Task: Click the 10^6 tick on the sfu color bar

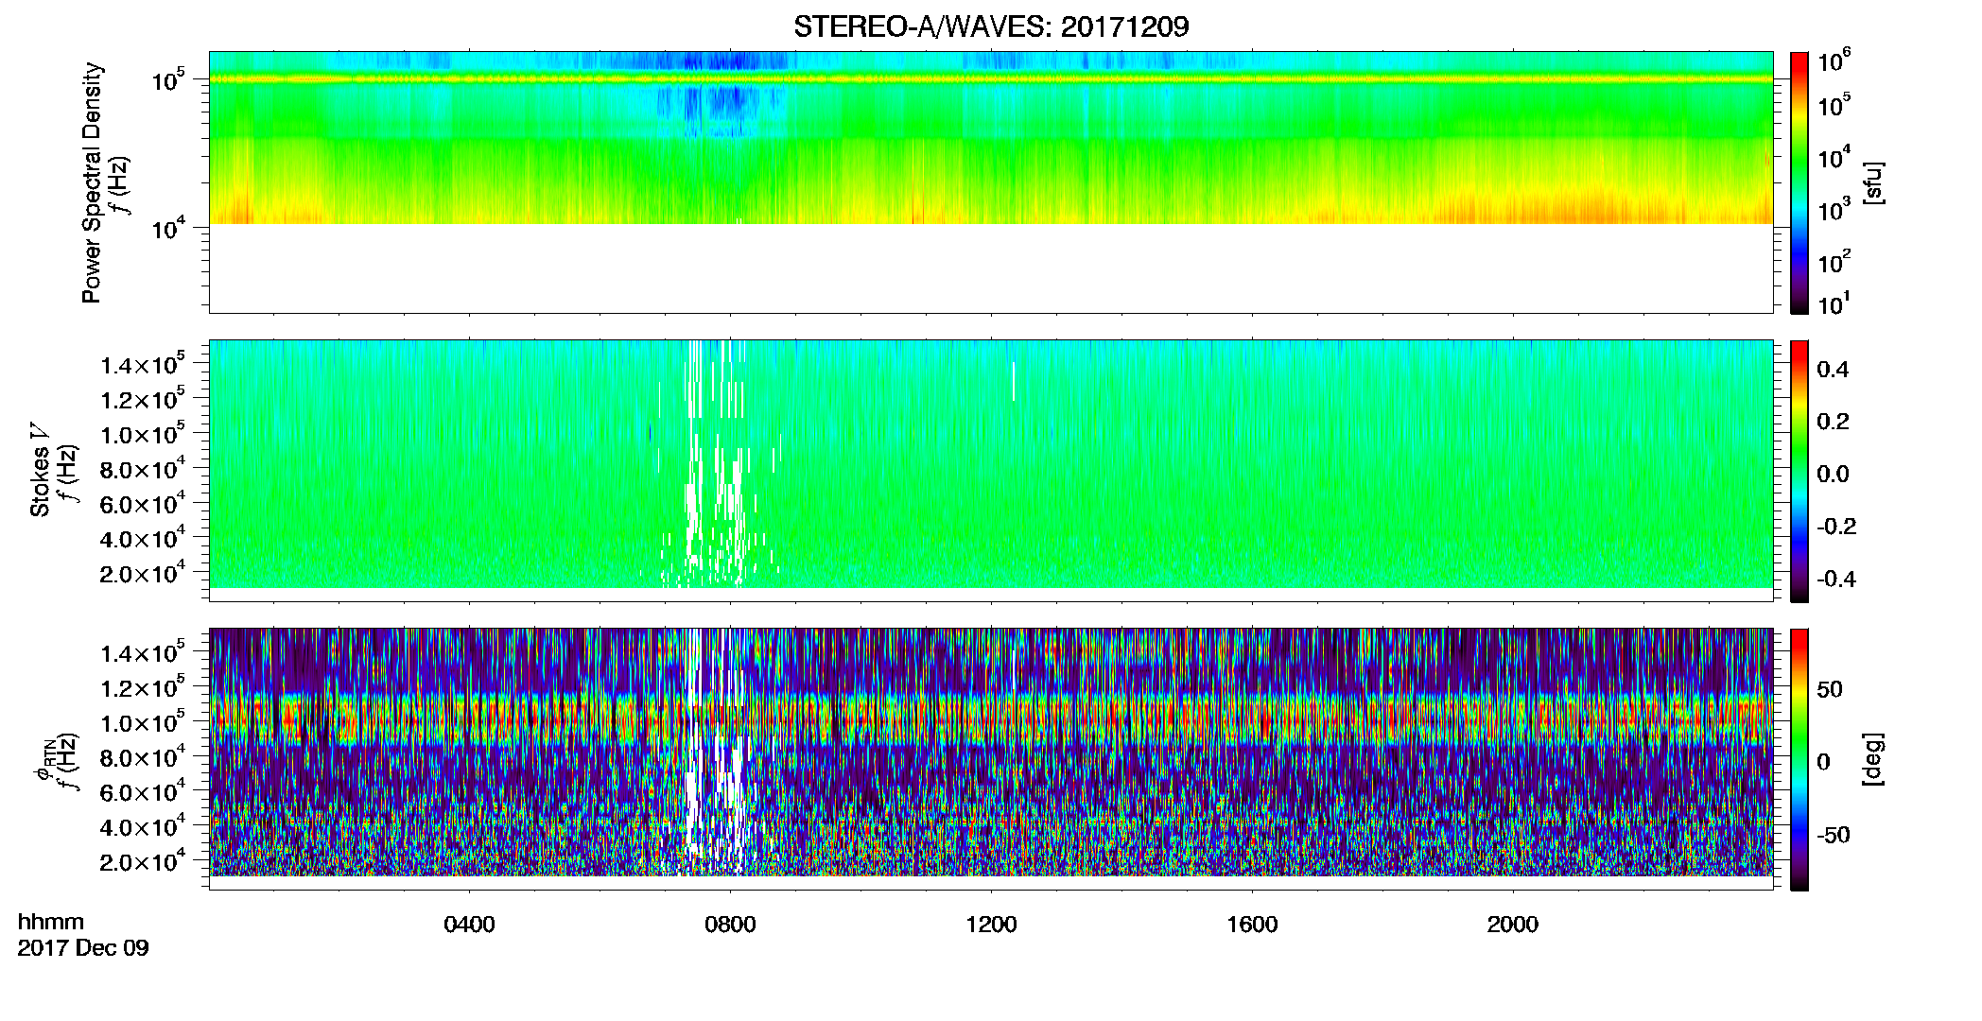Action: pos(1834,61)
